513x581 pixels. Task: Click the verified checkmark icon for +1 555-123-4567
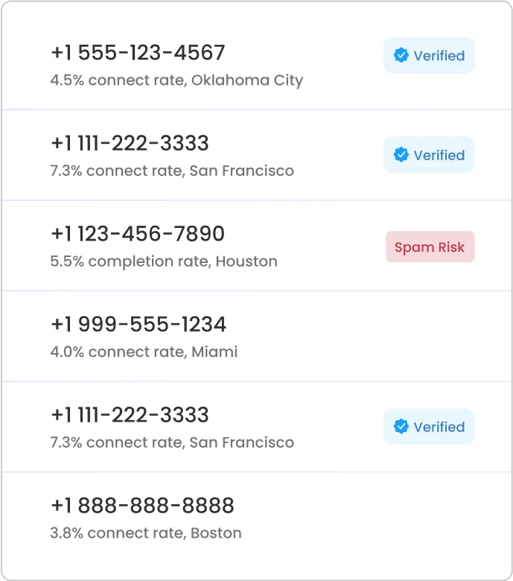(x=401, y=55)
